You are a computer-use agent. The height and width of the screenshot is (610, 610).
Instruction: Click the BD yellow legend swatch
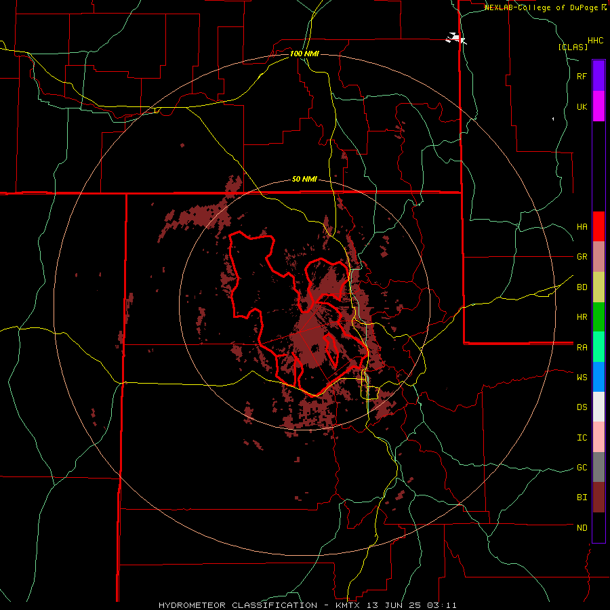[598, 287]
